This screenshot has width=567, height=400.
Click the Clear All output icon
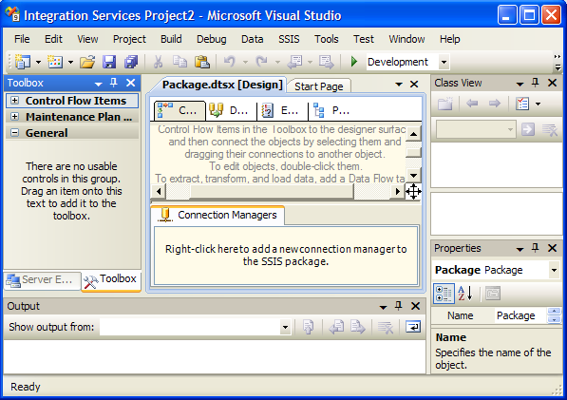pos(386,327)
